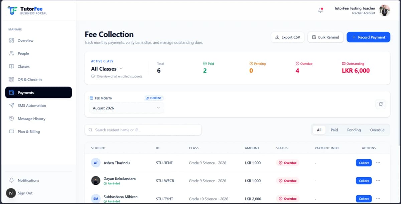
Task: Click the Outstanding LKR 6,000 value
Action: (x=356, y=71)
